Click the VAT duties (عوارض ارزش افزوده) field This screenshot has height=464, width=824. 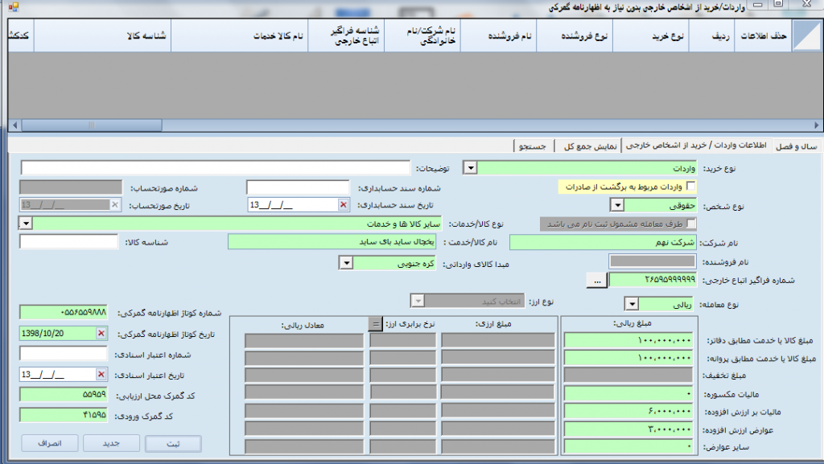628,429
